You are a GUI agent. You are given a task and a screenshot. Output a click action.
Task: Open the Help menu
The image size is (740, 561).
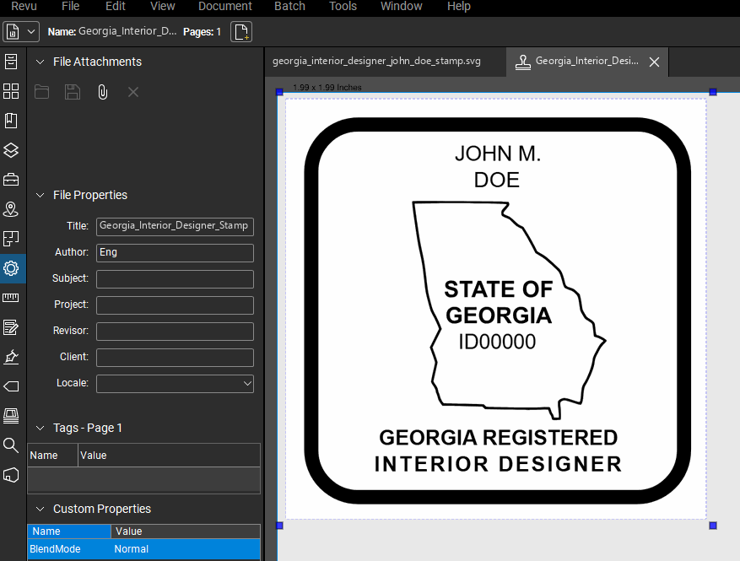459,6
